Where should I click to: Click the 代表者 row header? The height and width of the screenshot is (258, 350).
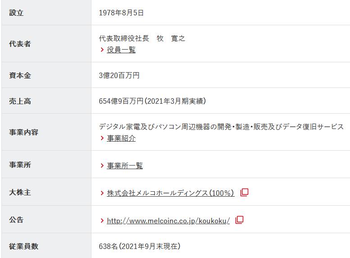pos(20,44)
